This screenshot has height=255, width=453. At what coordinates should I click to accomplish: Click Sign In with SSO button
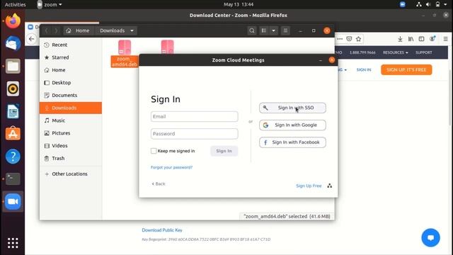tap(292, 108)
